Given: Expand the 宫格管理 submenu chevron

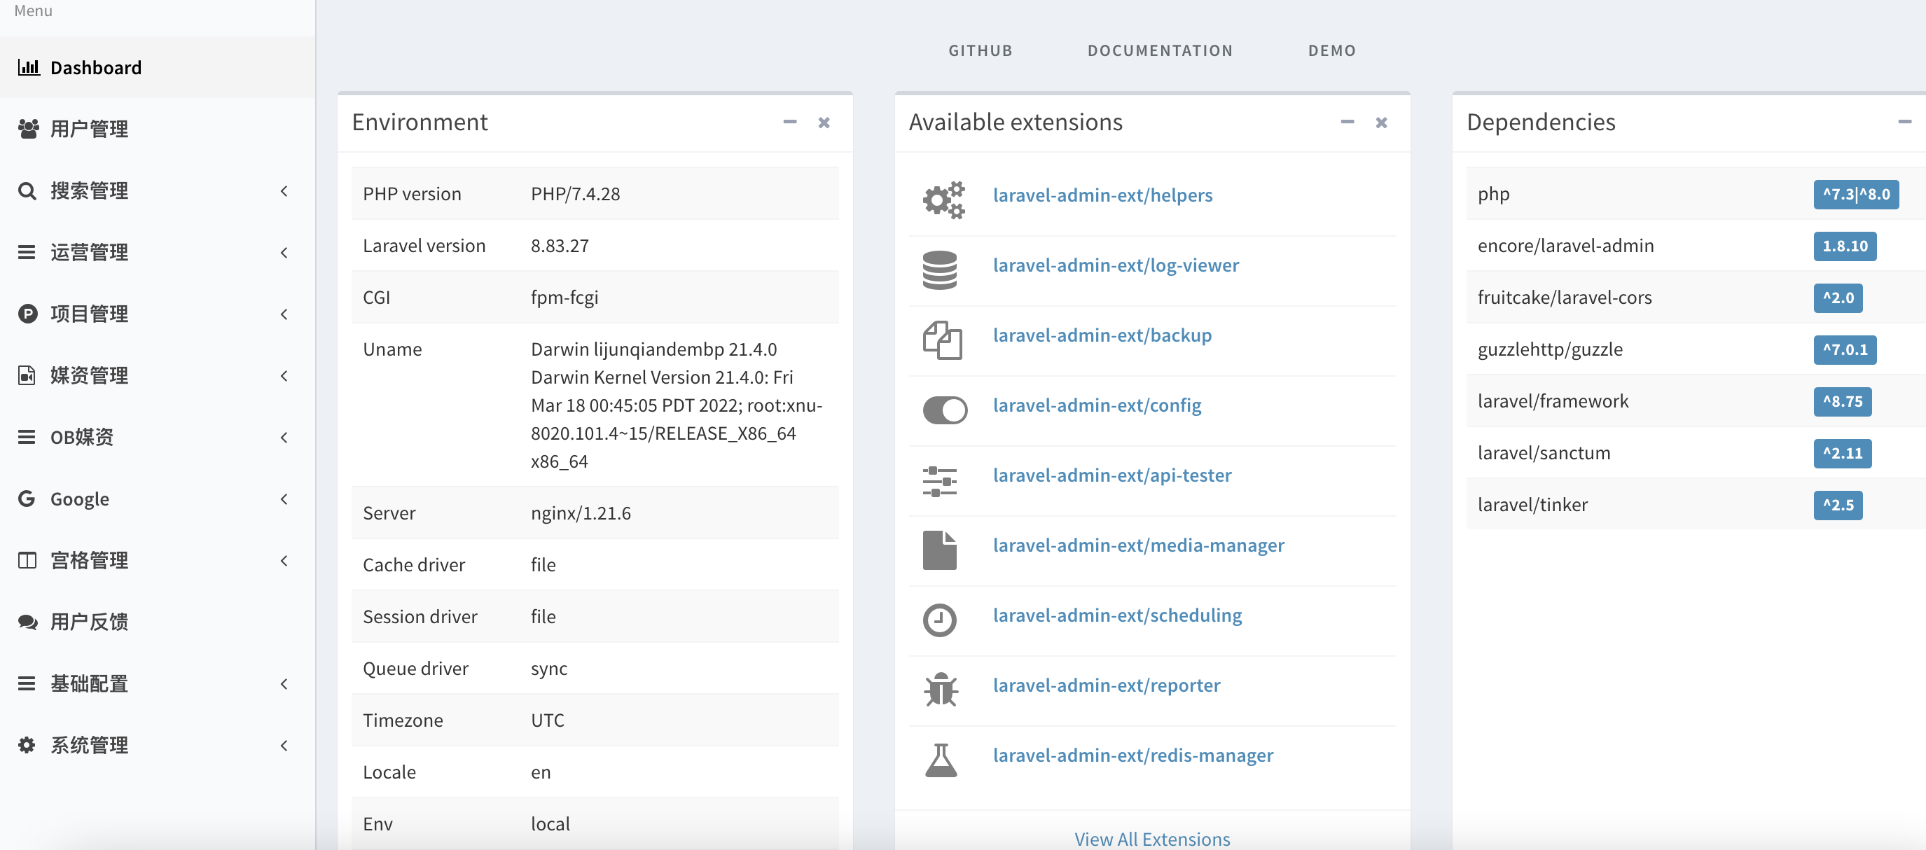Looking at the screenshot, I should point(284,561).
